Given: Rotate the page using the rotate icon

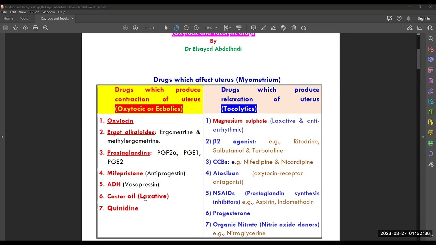Looking at the screenshot, I should (303, 28).
